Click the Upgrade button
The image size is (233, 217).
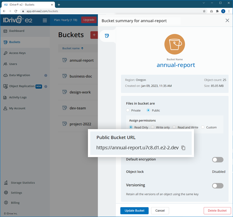[89, 20]
